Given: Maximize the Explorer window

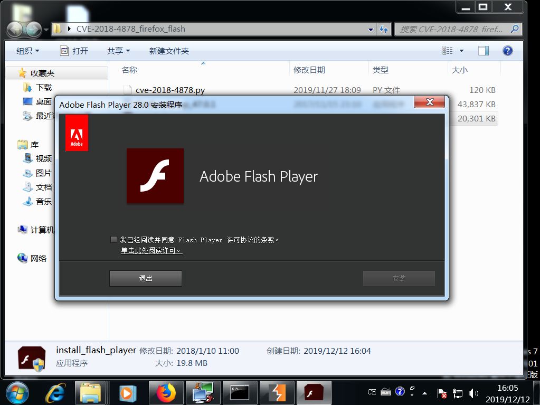Looking at the screenshot, I should pos(483,7).
